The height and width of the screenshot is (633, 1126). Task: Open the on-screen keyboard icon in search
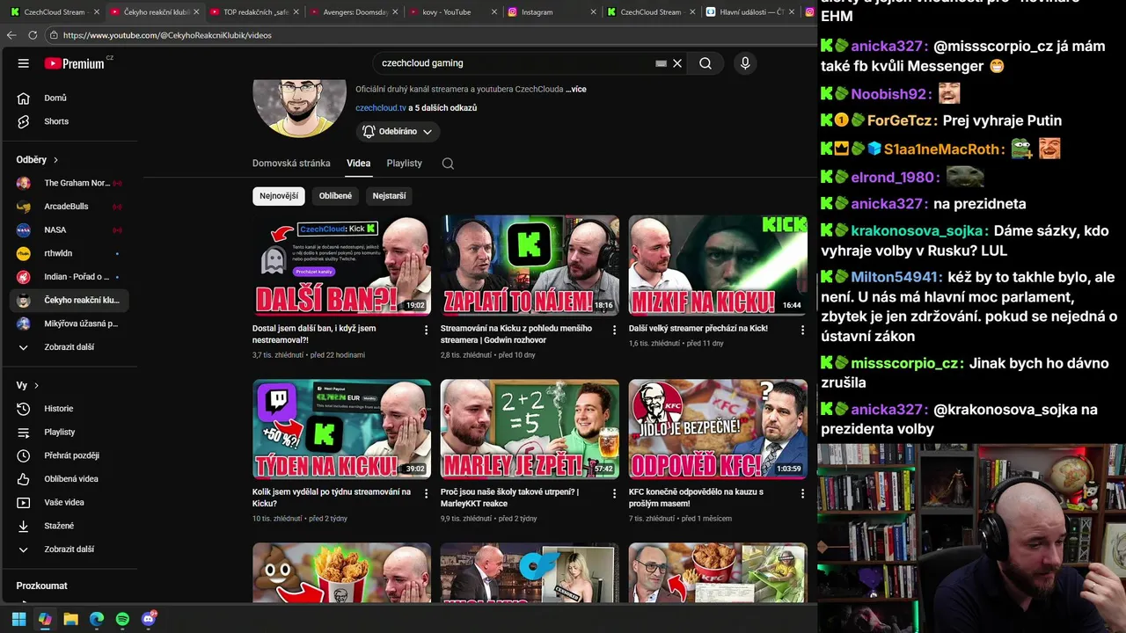(661, 63)
